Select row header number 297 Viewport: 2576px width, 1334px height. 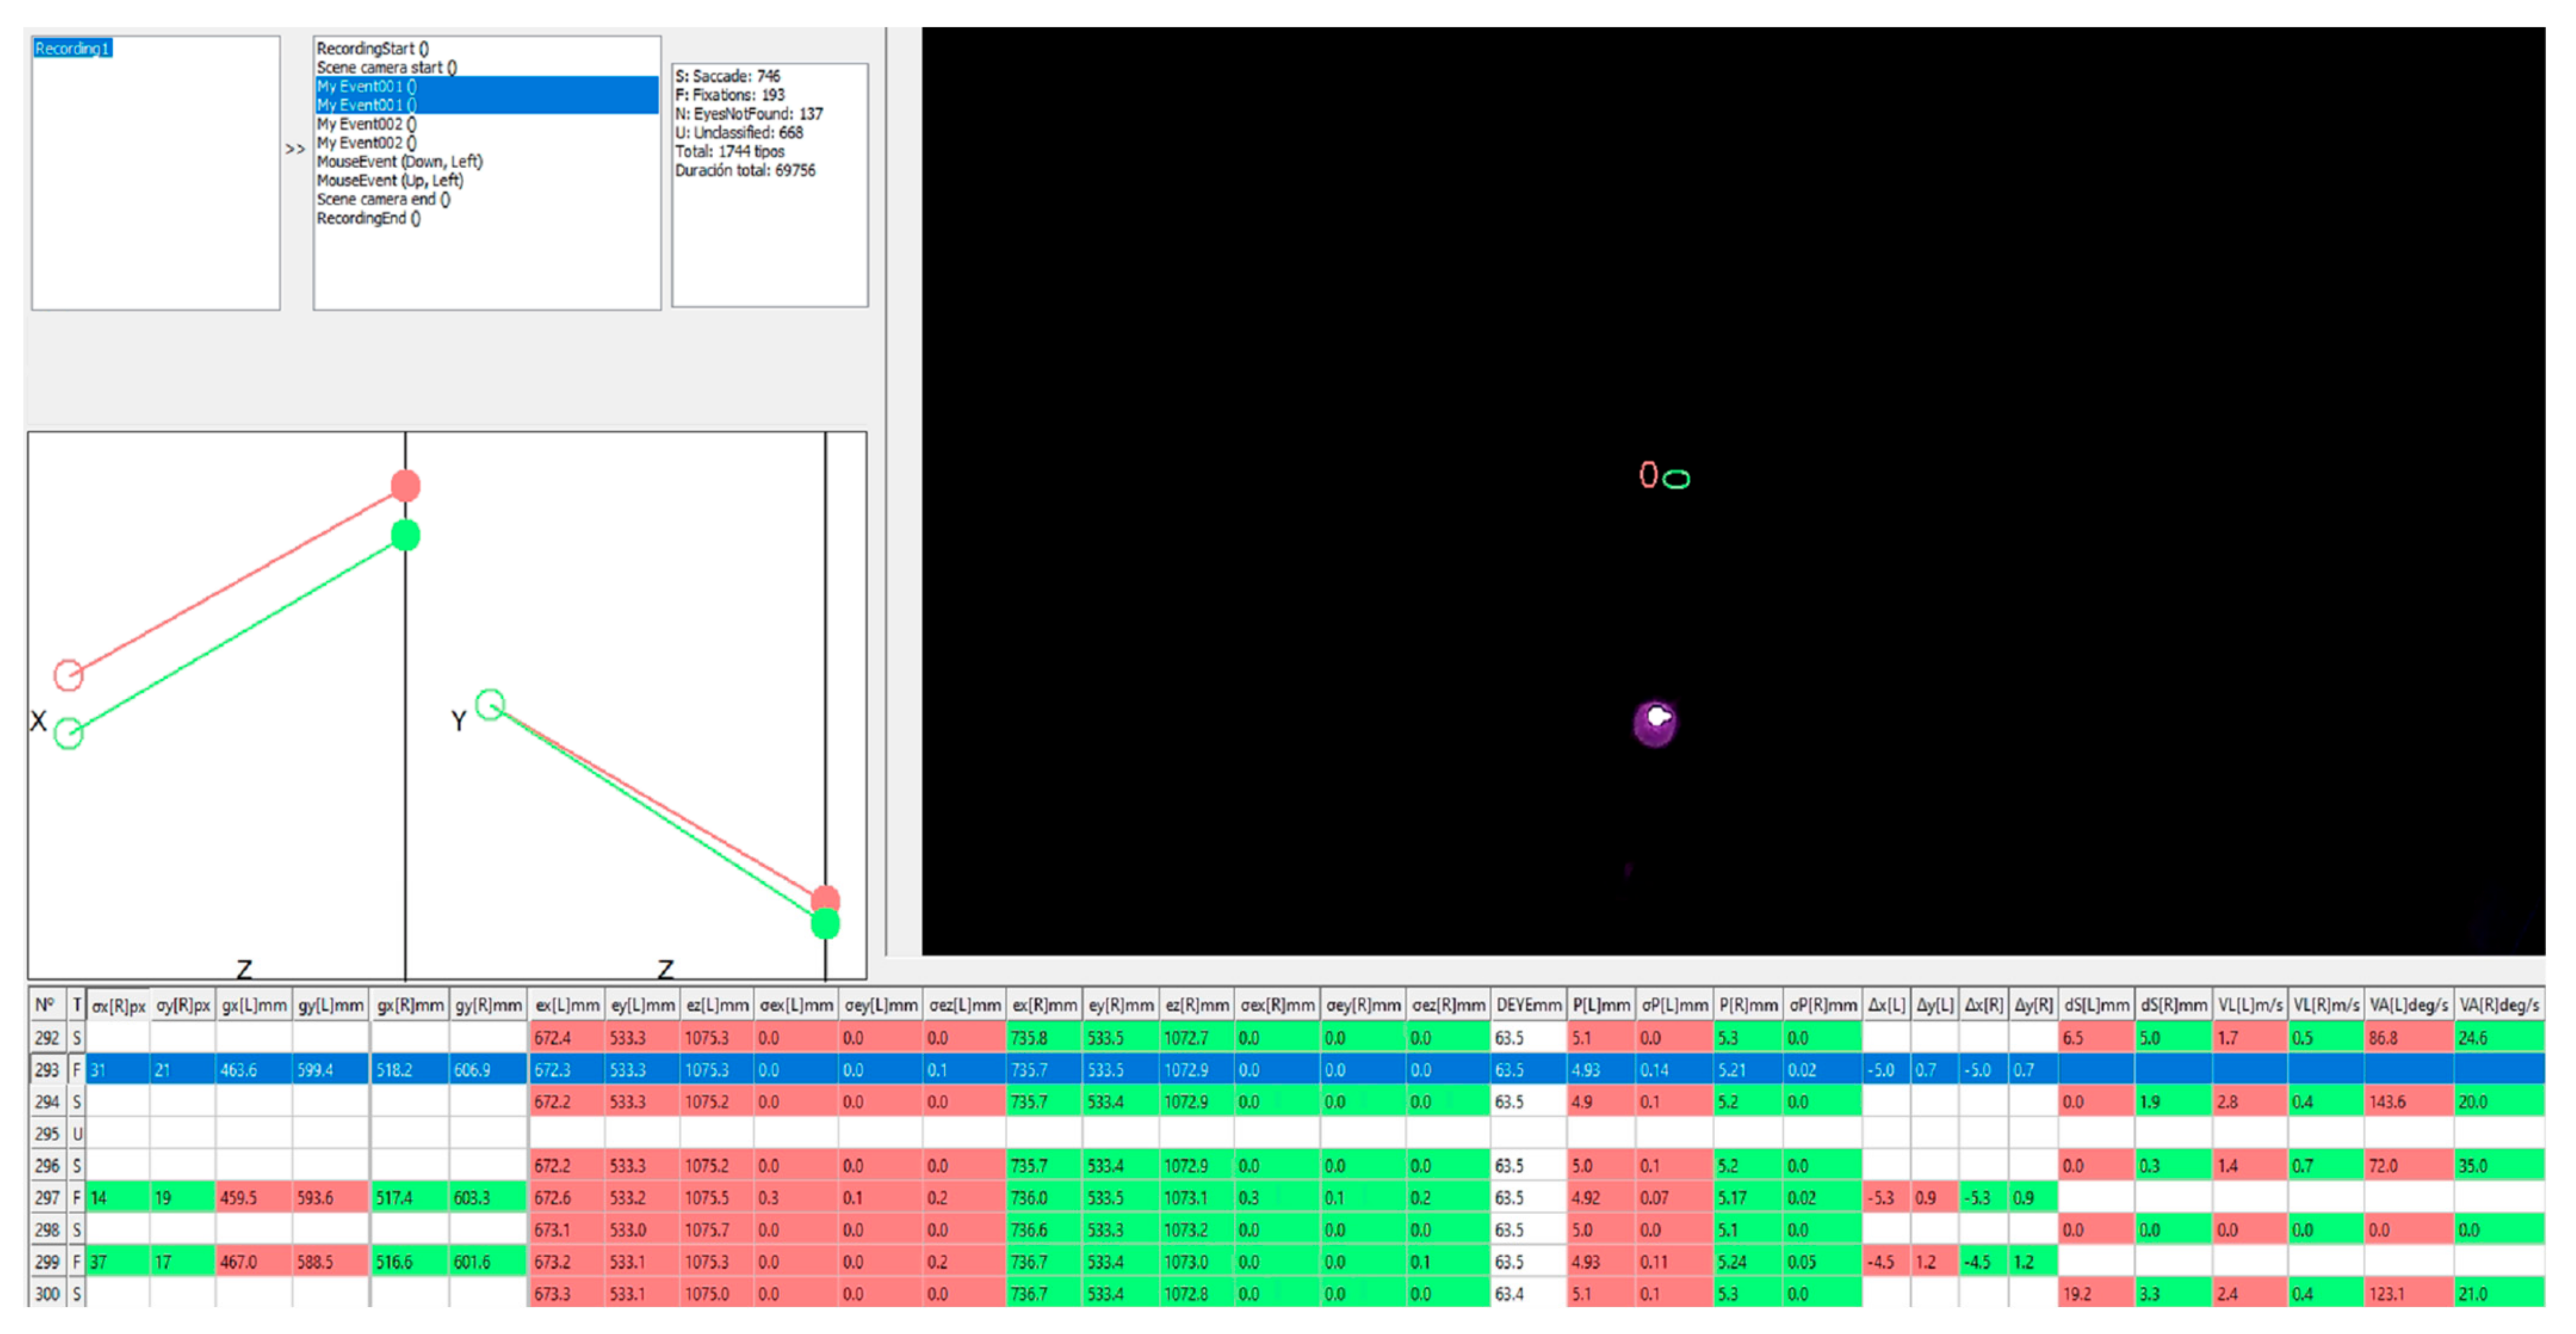click(x=47, y=1197)
